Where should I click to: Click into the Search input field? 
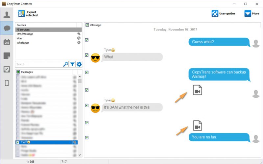[39, 64]
